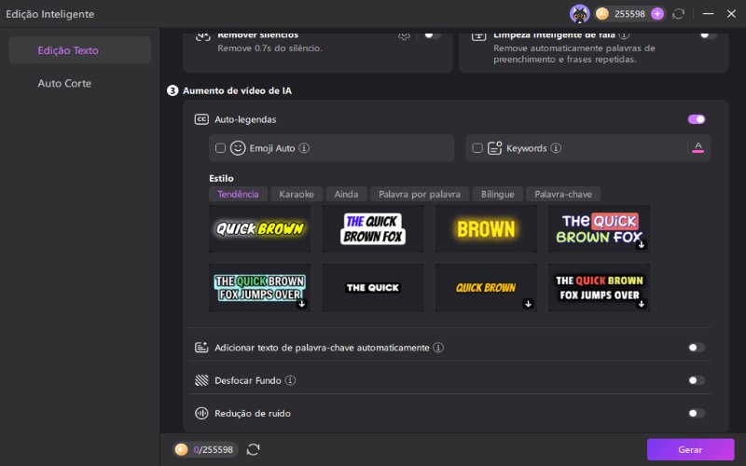The height and width of the screenshot is (466, 746).
Task: Click info icon for keyword text auto-add
Action: [438, 348]
